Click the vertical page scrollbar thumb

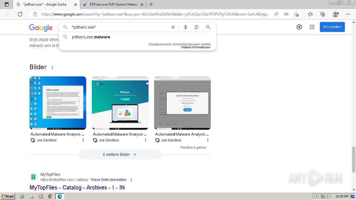pos(354,159)
